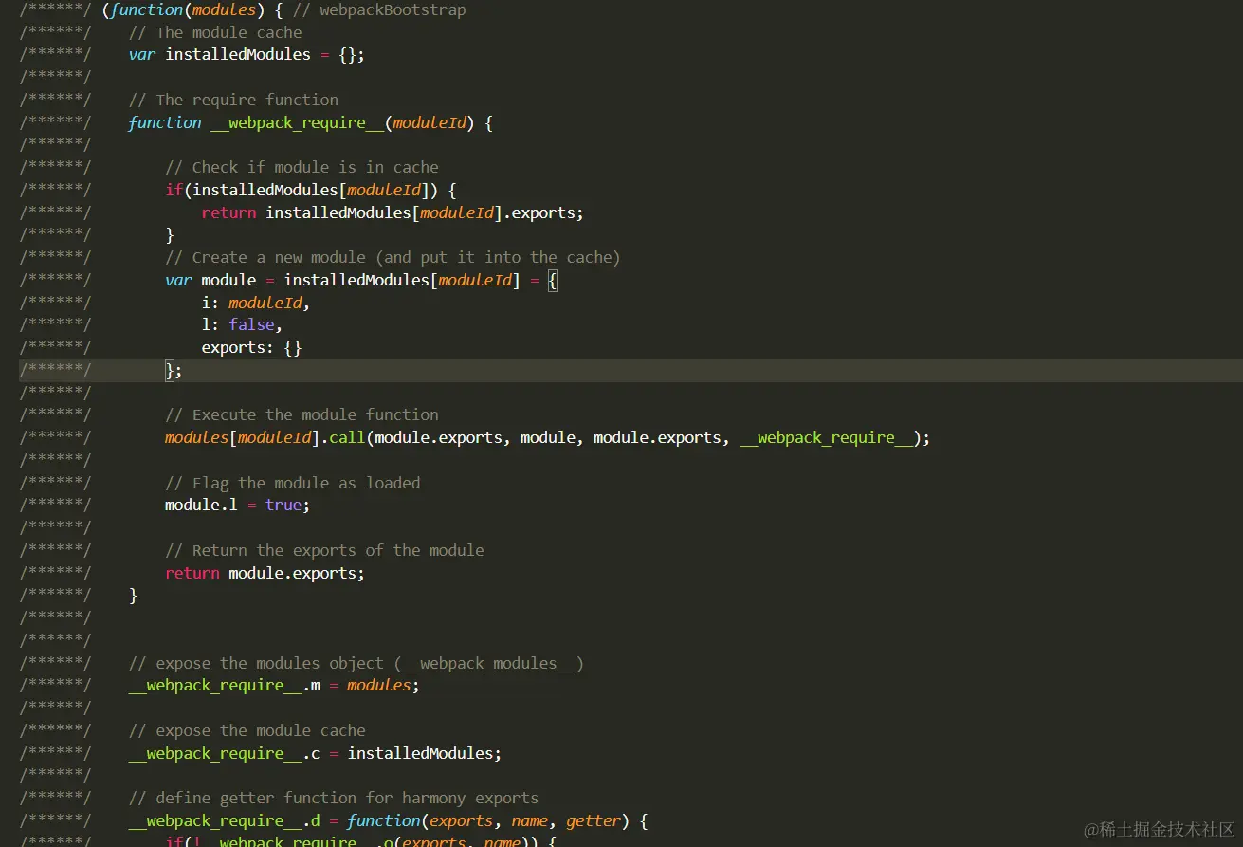The image size is (1243, 847).
Task: Click '// Return the exports of the module' comment
Action: click(324, 550)
